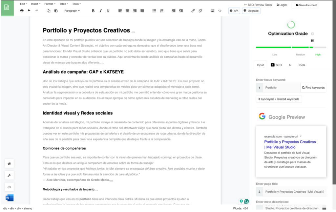This screenshot has height=212, width=336.
Task: Toggle bold formatting
Action: (x=93, y=11)
